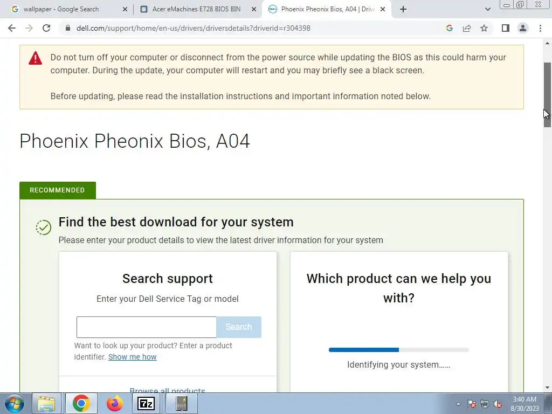This screenshot has height=414, width=552.
Task: Open the Chrome side panel
Action: point(506,28)
